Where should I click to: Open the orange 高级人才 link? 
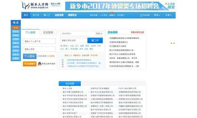tap(68, 55)
